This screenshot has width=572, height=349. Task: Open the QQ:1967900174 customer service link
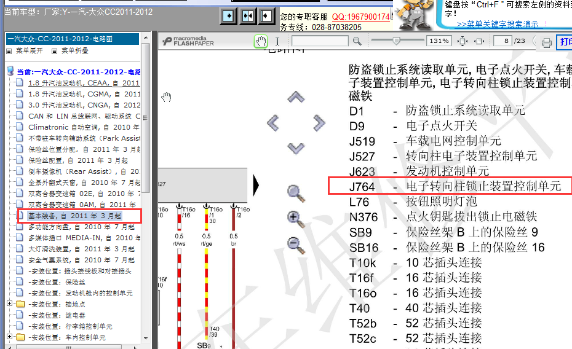click(361, 17)
